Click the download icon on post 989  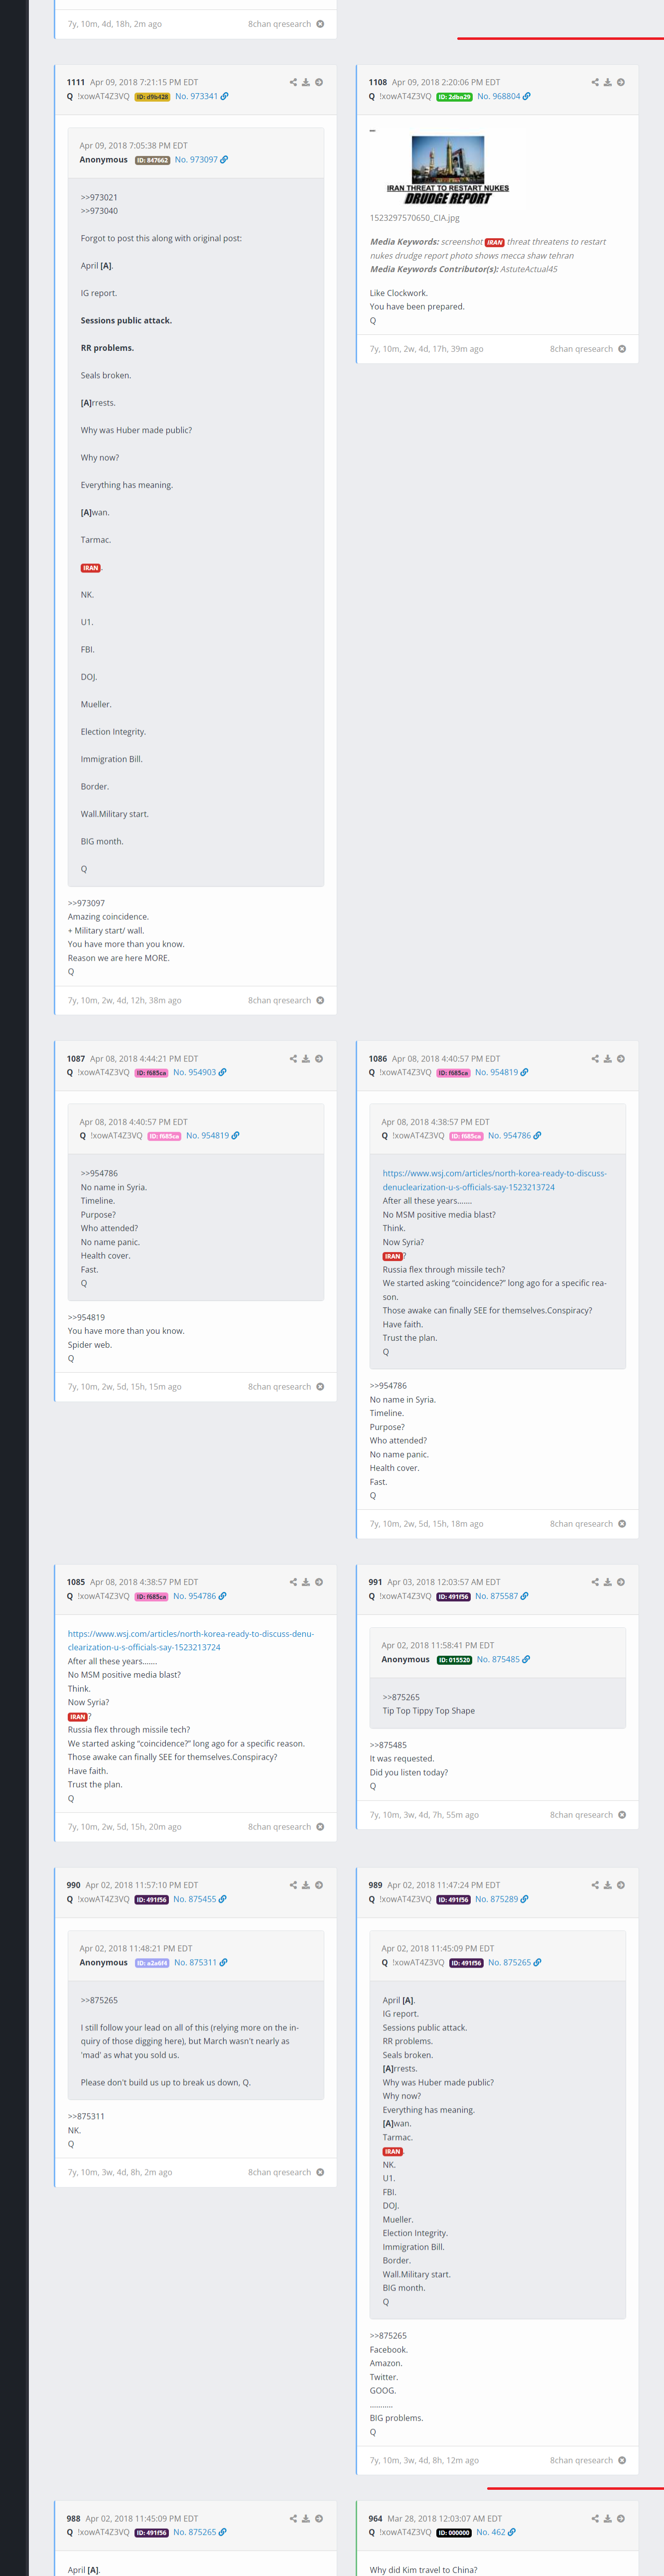608,1885
